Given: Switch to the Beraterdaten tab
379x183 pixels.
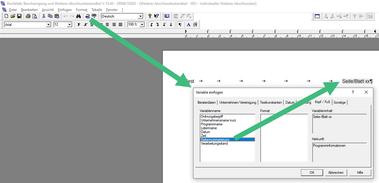Looking at the screenshot, I should 207,103.
